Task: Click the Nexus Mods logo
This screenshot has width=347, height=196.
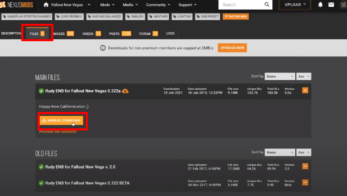Action: coord(16,5)
